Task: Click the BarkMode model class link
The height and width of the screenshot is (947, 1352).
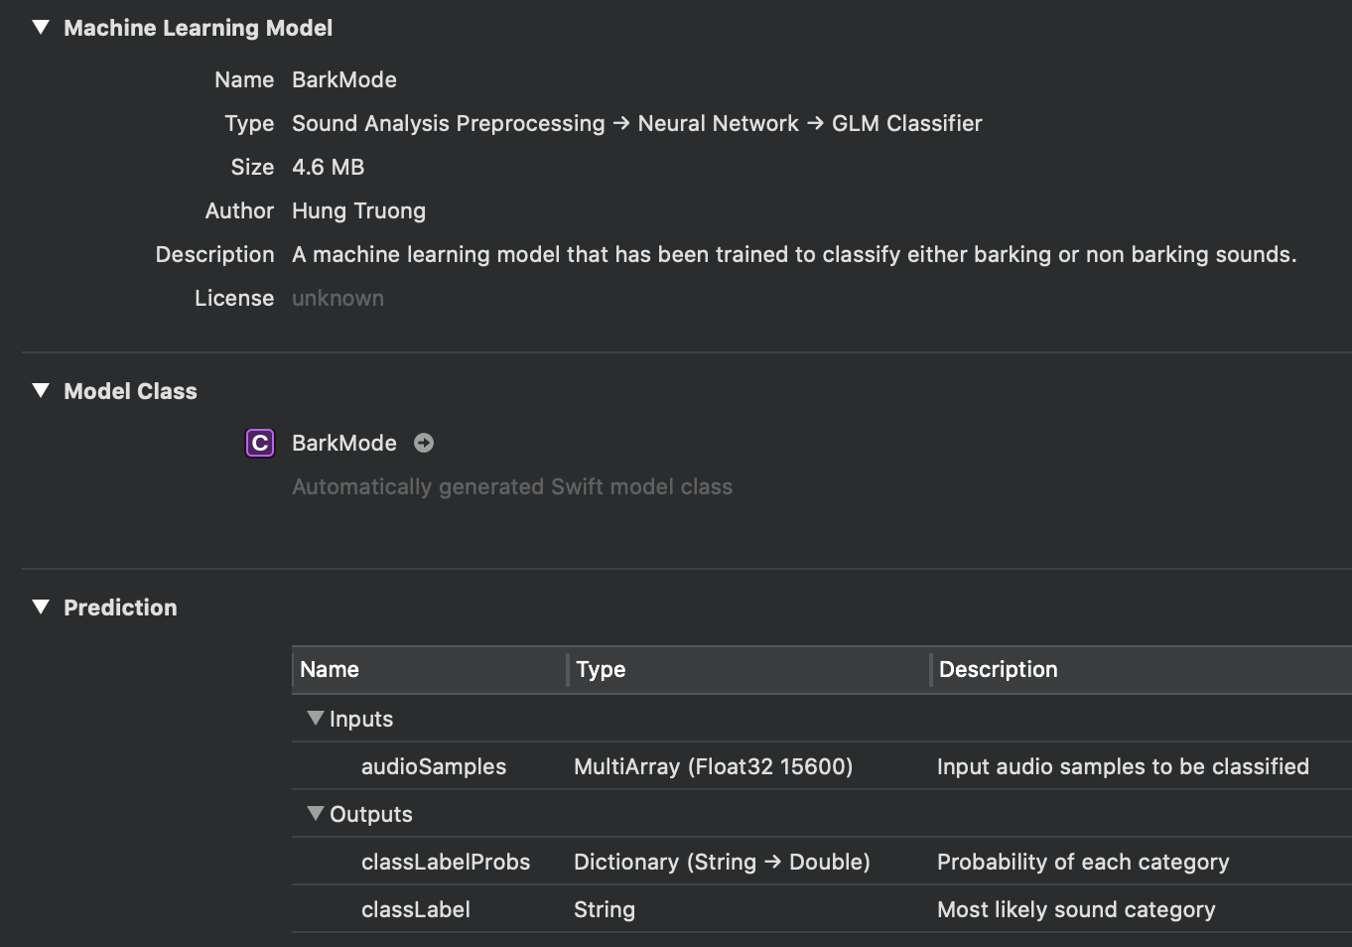Action: click(x=344, y=443)
